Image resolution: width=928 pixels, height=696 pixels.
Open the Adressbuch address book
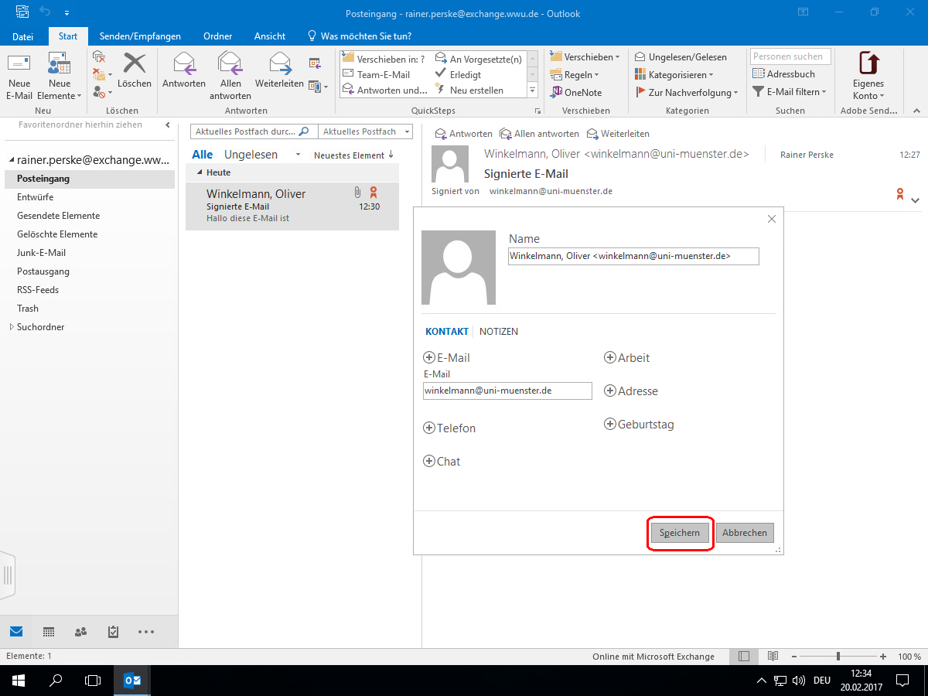[x=784, y=74]
